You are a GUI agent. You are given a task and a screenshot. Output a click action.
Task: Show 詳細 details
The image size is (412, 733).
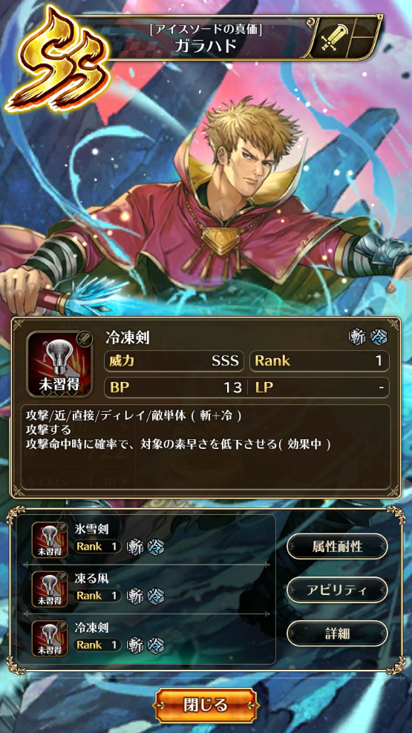[x=337, y=633]
